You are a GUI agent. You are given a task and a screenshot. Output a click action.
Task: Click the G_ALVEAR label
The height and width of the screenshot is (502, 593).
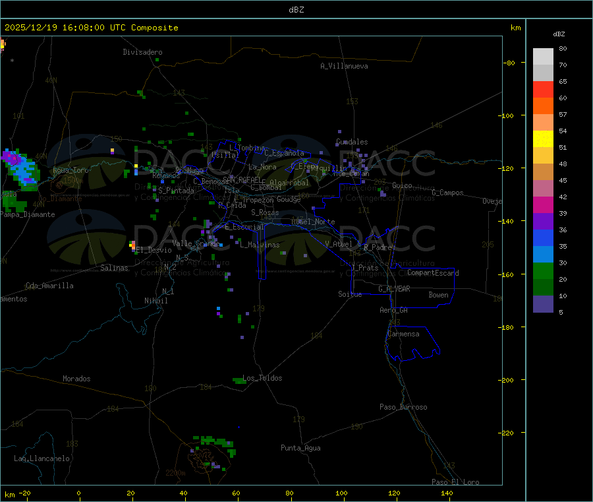coord(394,289)
